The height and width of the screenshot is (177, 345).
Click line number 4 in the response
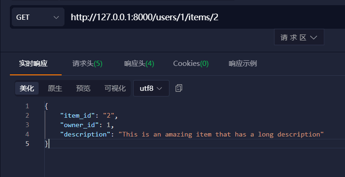tap(27, 134)
